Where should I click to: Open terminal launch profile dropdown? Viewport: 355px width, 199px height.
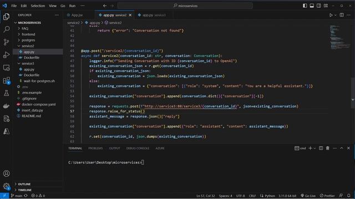(x=315, y=148)
